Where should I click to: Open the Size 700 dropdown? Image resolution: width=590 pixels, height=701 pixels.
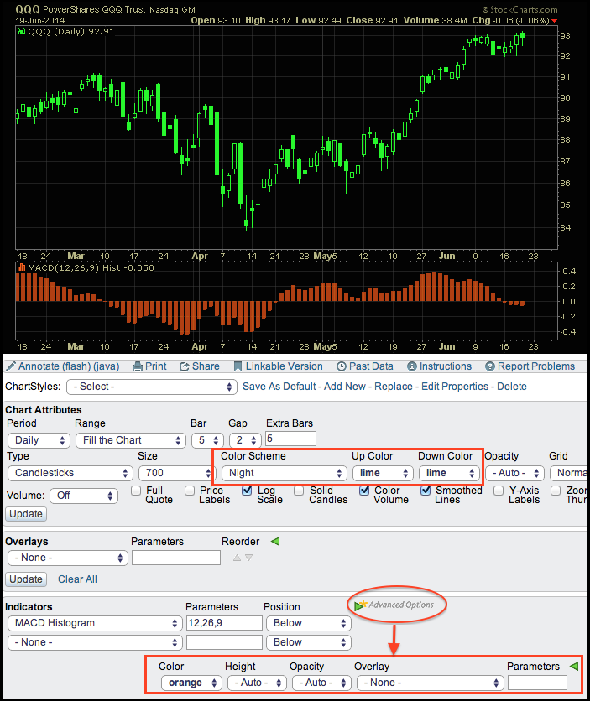pyautogui.click(x=175, y=473)
